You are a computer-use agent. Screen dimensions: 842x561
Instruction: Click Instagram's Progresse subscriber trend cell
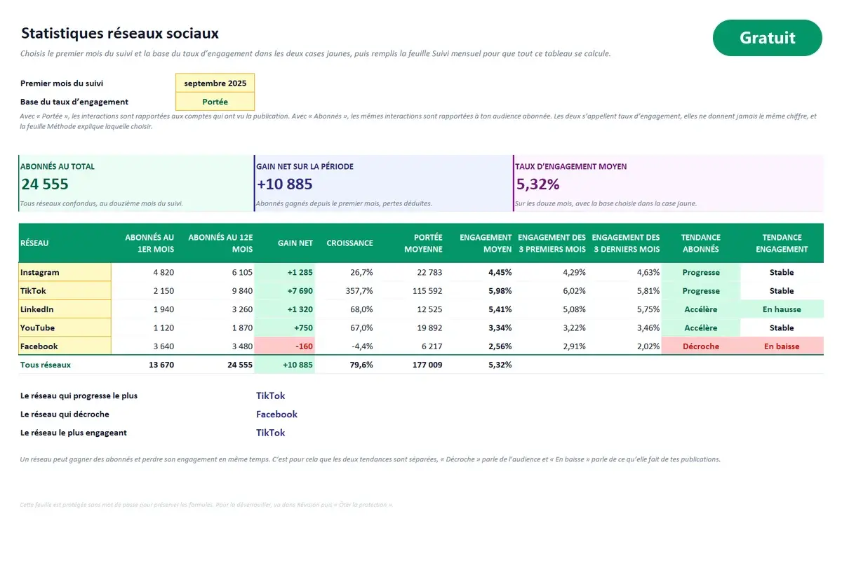(x=700, y=272)
